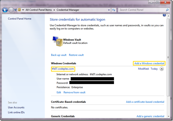Image resolution: width=173 pixels, height=121 pixels.
Task: Click the Control Panel icon in address bar
Action: click(x=19, y=10)
